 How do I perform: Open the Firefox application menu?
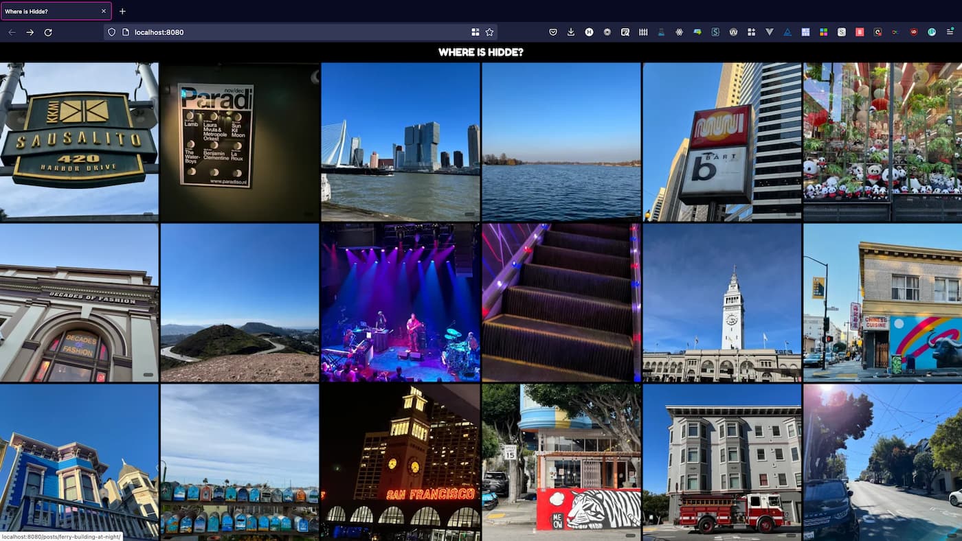click(950, 32)
